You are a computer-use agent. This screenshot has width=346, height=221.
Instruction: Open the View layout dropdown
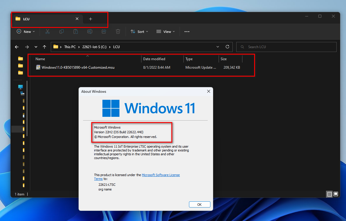[166, 32]
